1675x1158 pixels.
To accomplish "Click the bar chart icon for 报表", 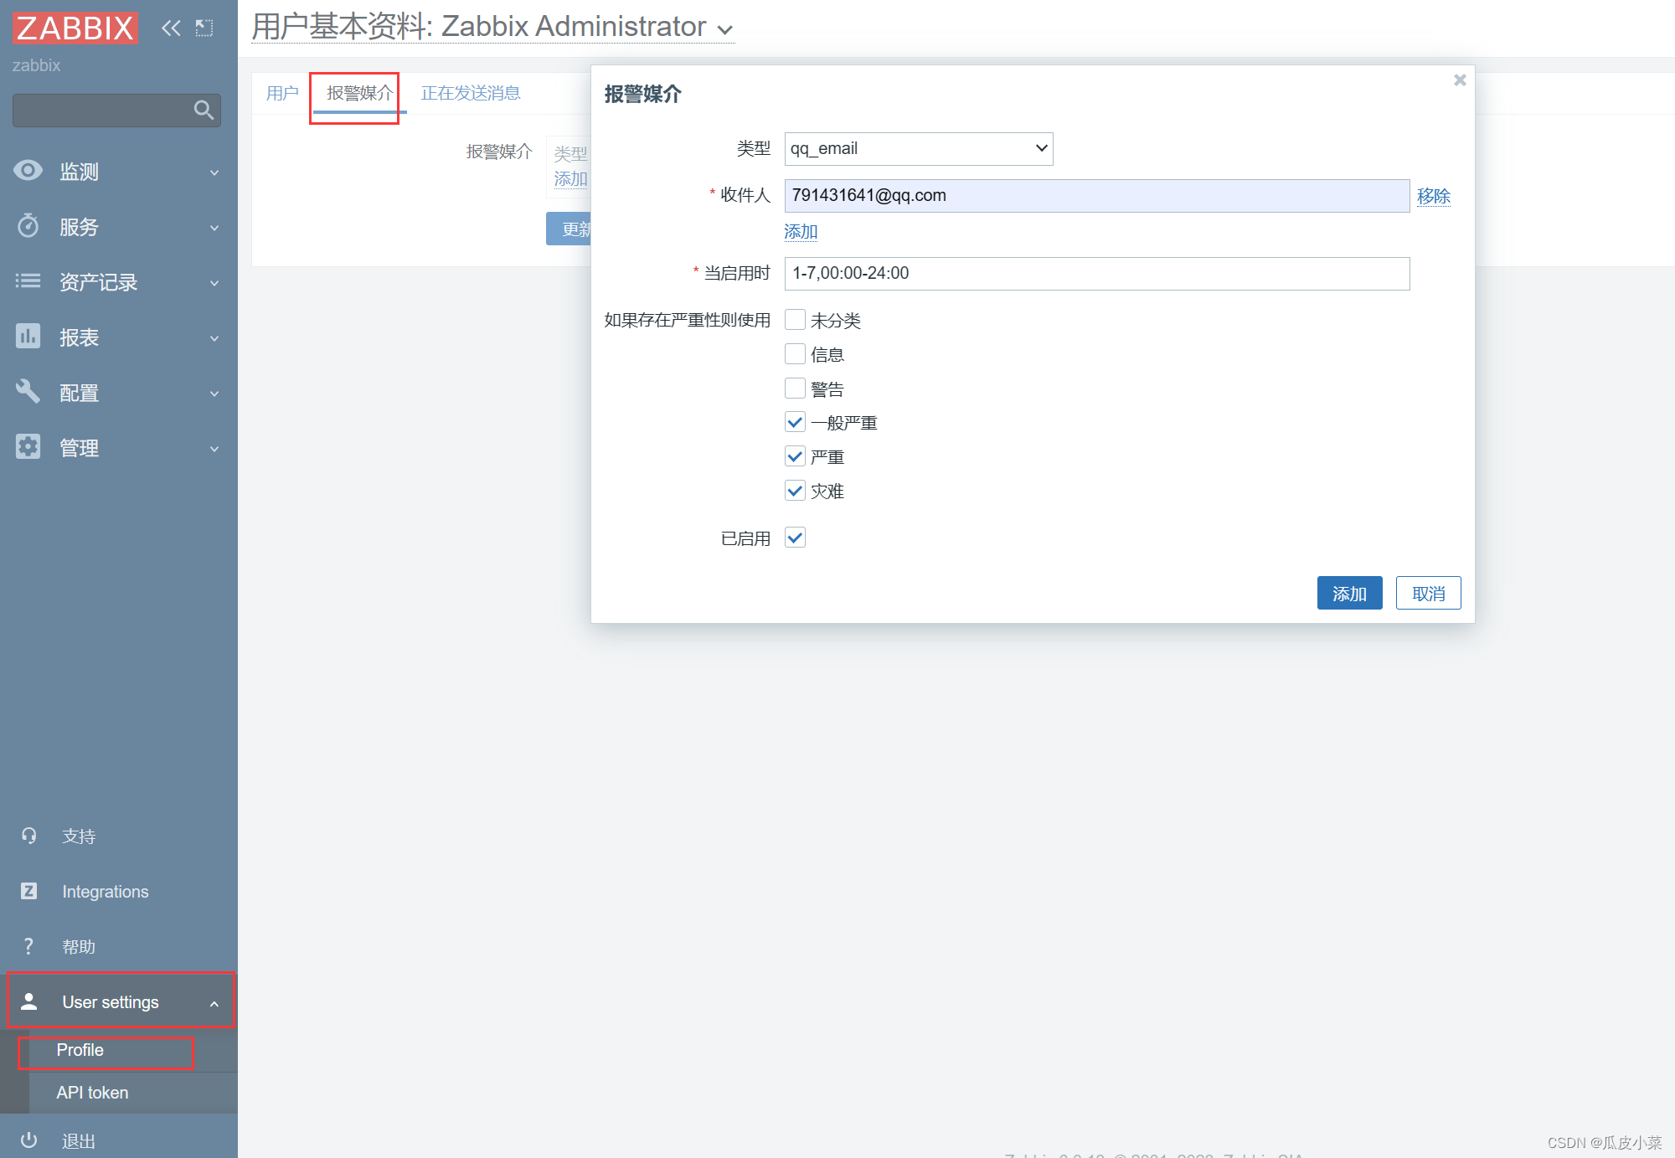I will point(28,337).
